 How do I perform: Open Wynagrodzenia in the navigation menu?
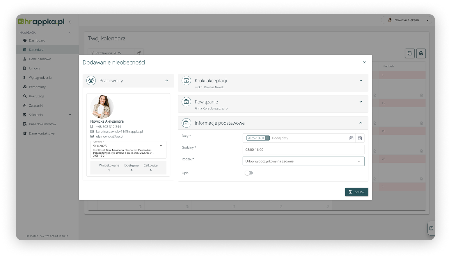[x=40, y=78]
